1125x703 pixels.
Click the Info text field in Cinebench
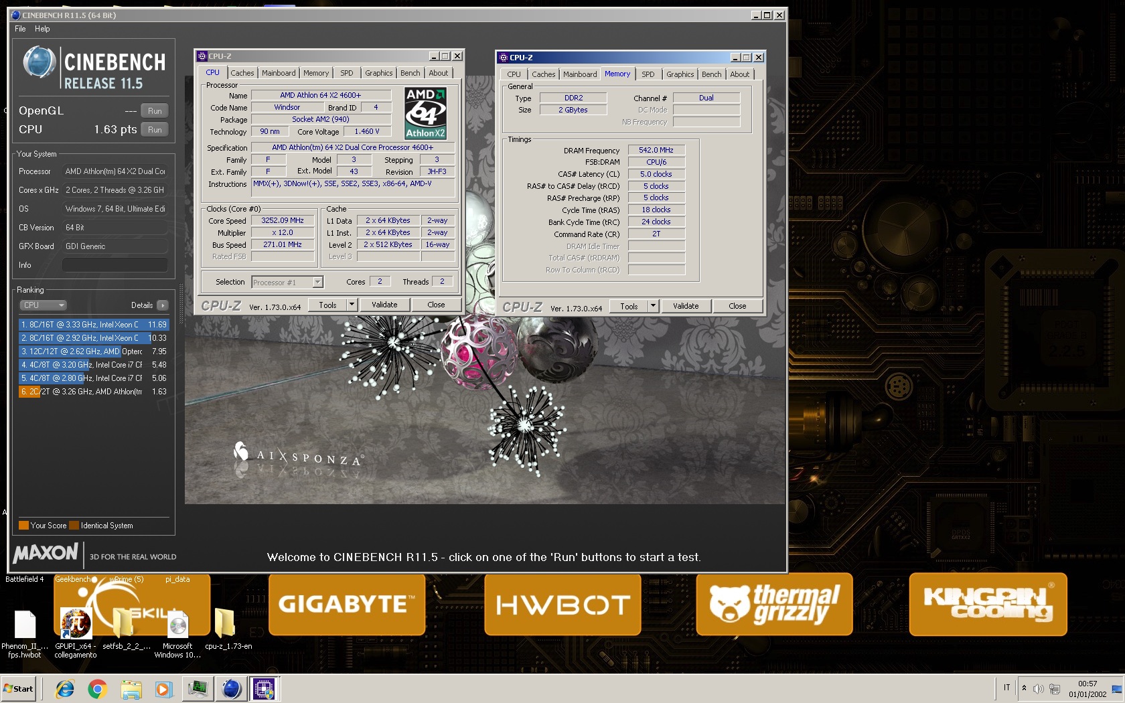point(115,265)
